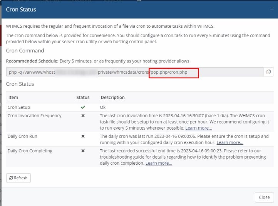The image size is (278, 206).
Task: Click the green check icon for Cron Setup
Action: click(83, 107)
